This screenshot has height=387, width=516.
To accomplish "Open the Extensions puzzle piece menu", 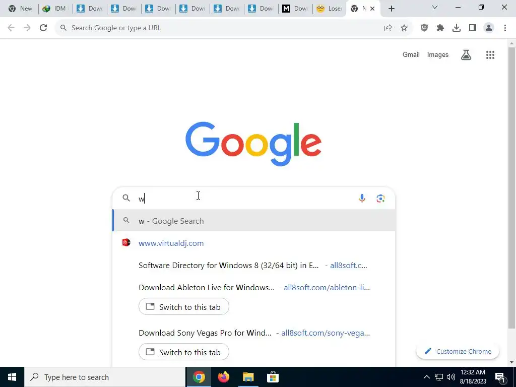I will [x=440, y=28].
